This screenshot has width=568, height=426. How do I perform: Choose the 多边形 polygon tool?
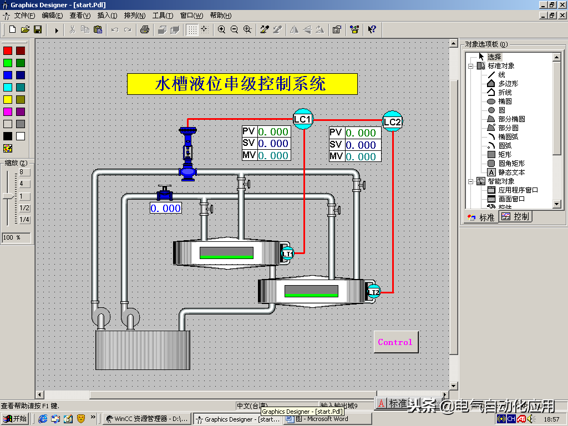508,83
